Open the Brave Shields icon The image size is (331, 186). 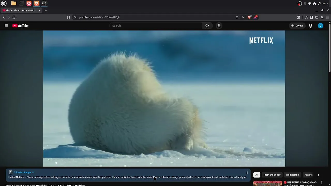pos(250,17)
